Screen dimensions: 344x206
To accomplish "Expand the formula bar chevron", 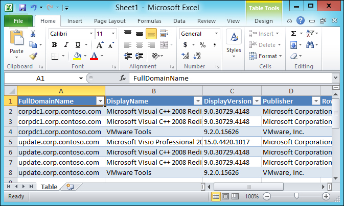I will tap(335, 78).
